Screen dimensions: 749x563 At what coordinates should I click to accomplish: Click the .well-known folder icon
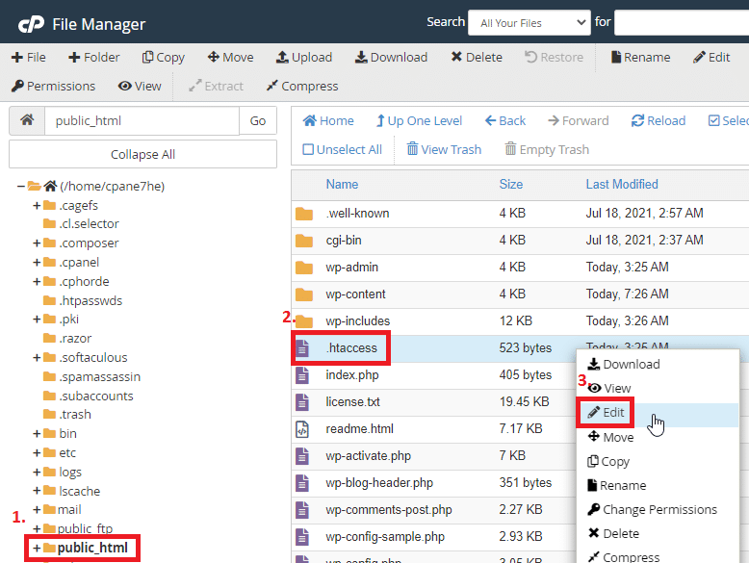pos(304,214)
